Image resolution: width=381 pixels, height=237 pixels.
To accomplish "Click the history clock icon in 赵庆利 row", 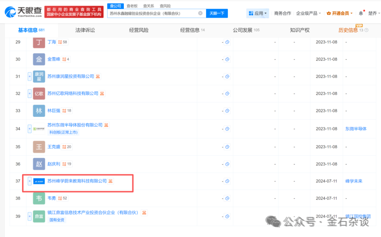I will point(227,164).
